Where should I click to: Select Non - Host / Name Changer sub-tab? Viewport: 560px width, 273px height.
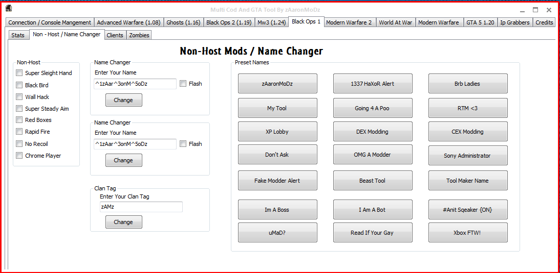67,35
